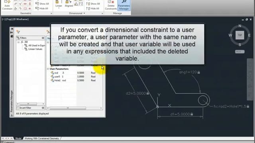Viewport: 255px width, 143px height.
Task: Open Working With Constrained Geometry layout tab
Action: click(41, 138)
